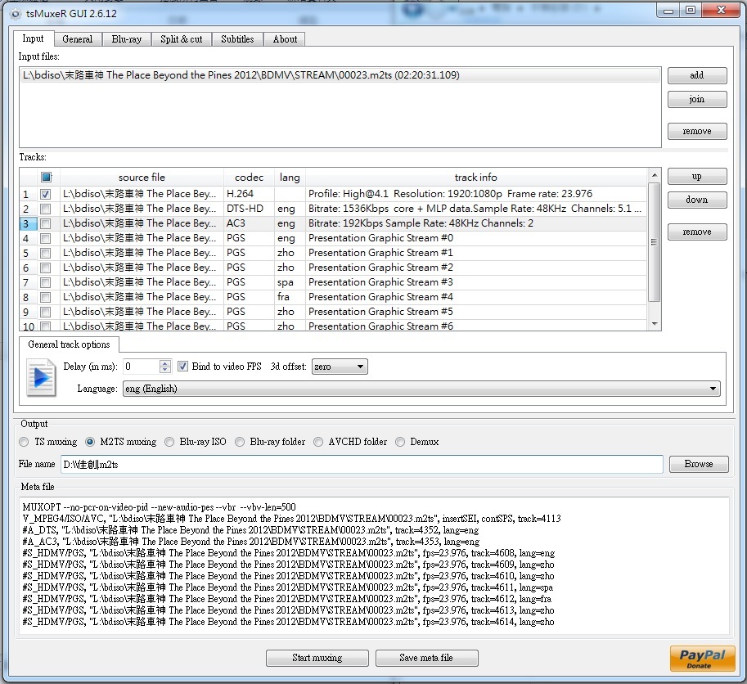
Task: Check Presentation Graphic Stream #0 track box
Action: [45, 238]
